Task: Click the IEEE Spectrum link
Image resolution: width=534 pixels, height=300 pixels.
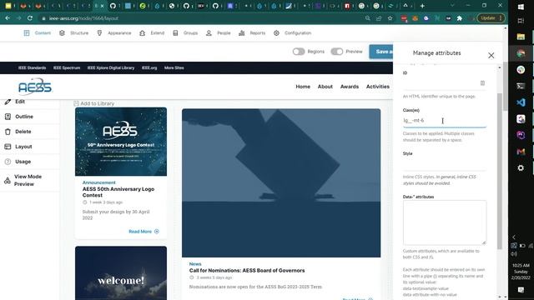Action: pyautogui.click(x=67, y=68)
